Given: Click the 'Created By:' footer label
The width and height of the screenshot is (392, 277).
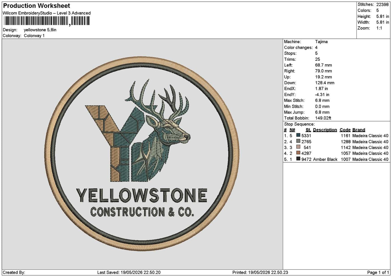Looking at the screenshot, I should (x=14, y=272).
